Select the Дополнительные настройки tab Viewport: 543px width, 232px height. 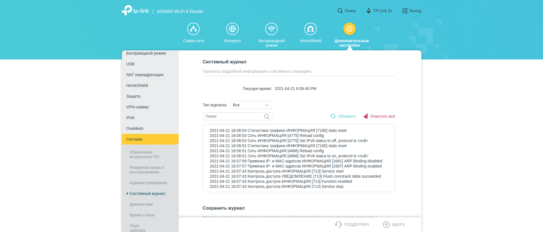(350, 29)
